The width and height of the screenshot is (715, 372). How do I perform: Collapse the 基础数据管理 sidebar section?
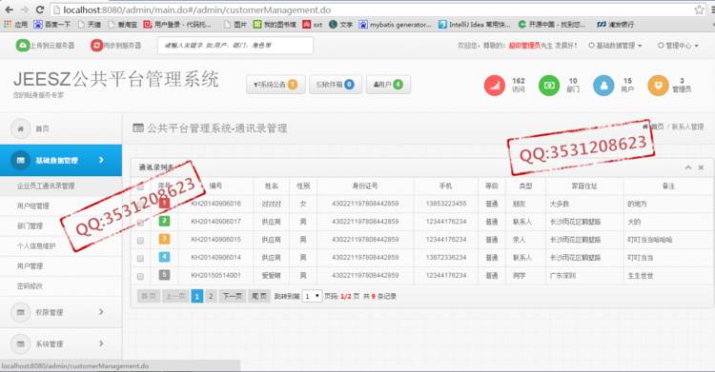coord(101,160)
